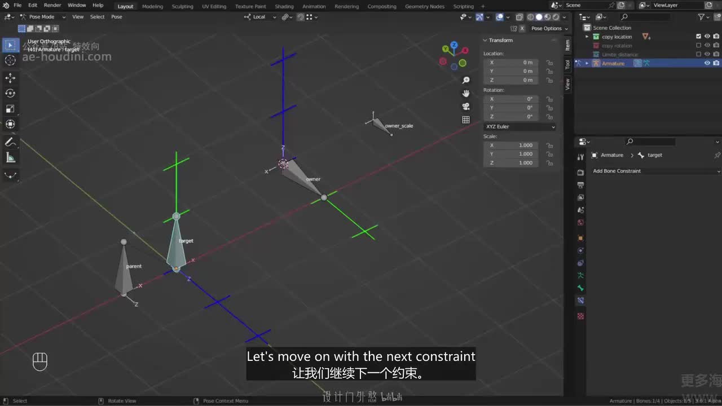
Task: Click the pan hand viewport icon
Action: coord(466,94)
